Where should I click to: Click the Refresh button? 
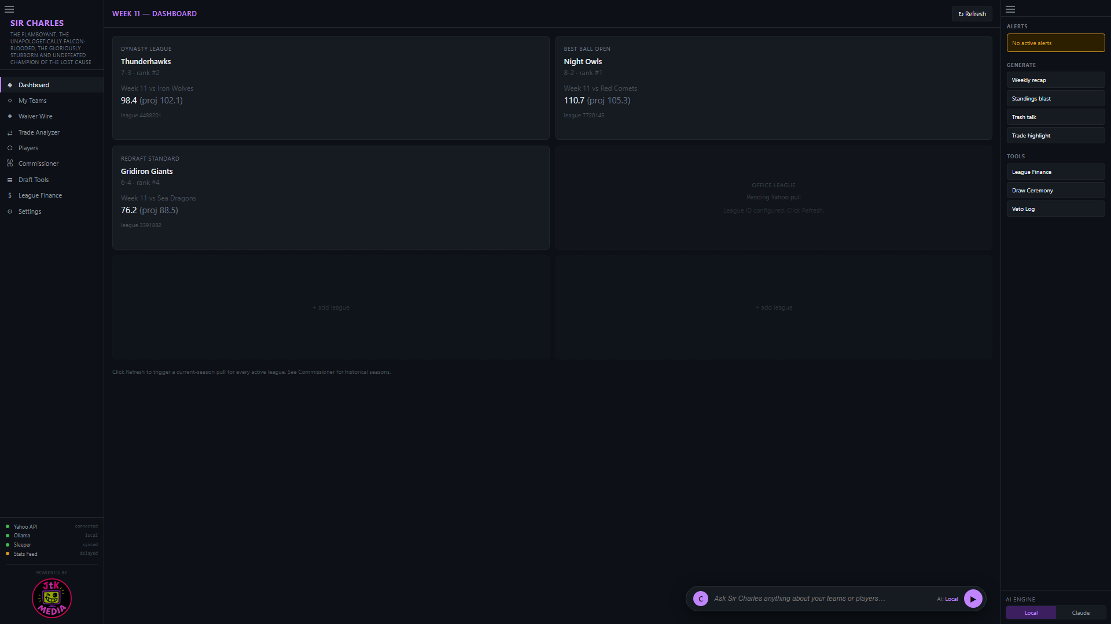972,14
